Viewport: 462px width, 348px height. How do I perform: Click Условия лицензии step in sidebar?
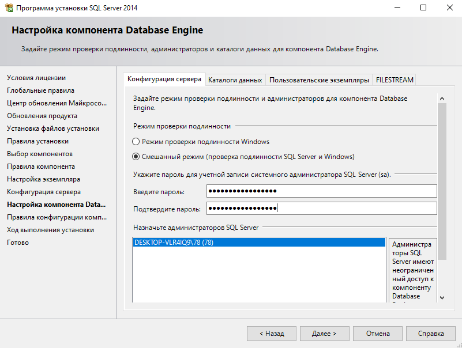36,78
